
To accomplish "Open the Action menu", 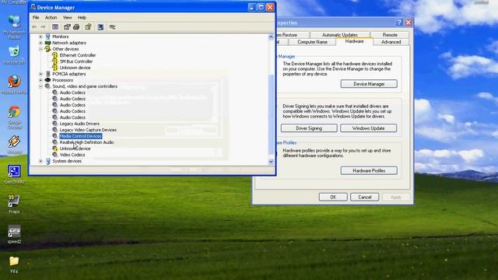I will (51, 17).
